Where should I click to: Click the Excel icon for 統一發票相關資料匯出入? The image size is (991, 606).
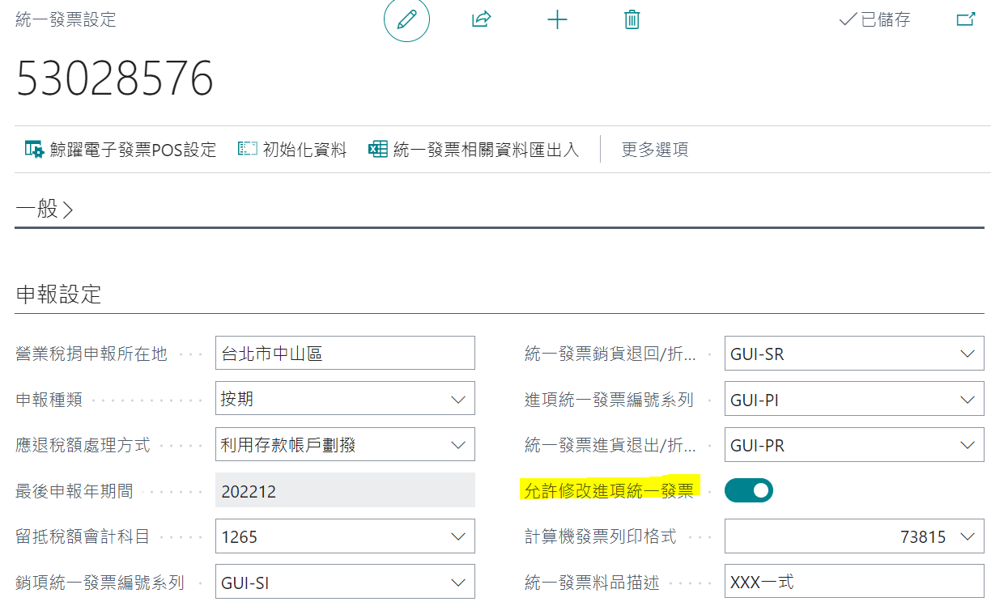click(378, 149)
